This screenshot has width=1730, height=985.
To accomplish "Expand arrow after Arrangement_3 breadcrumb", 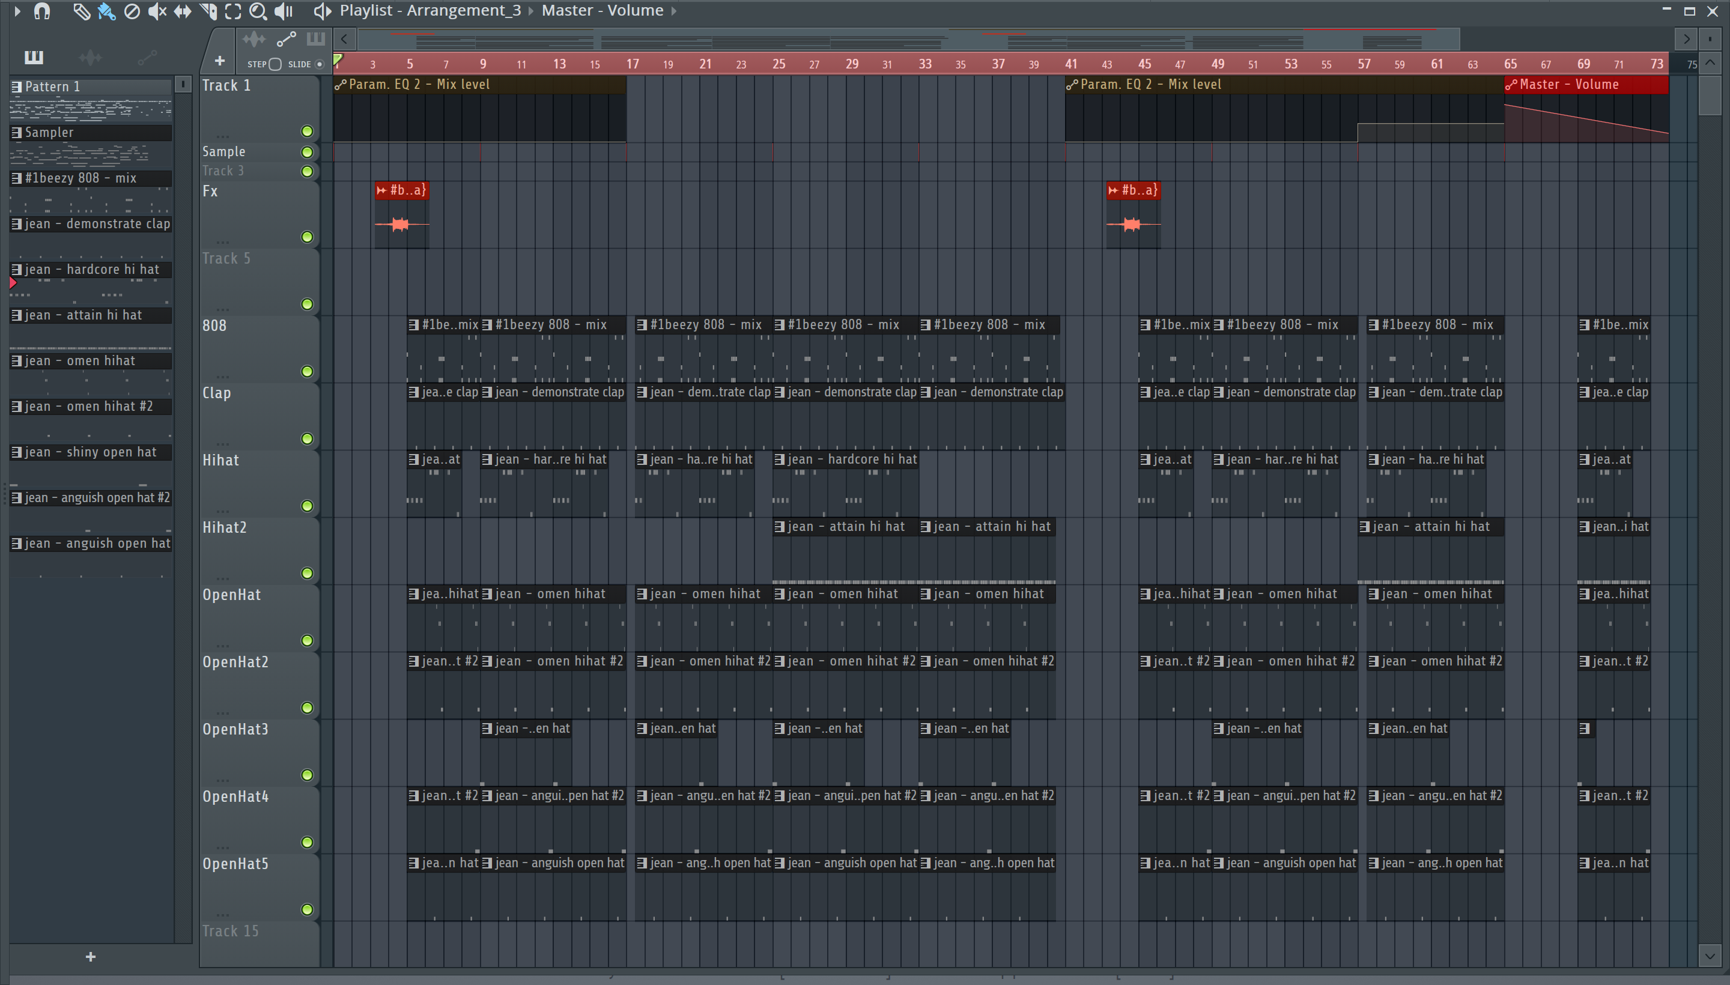I will click(x=531, y=11).
